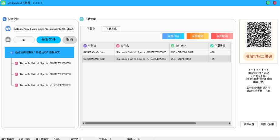Start all downloads with 全部开始
This screenshot has width=280, height=140.
tap(173, 36)
